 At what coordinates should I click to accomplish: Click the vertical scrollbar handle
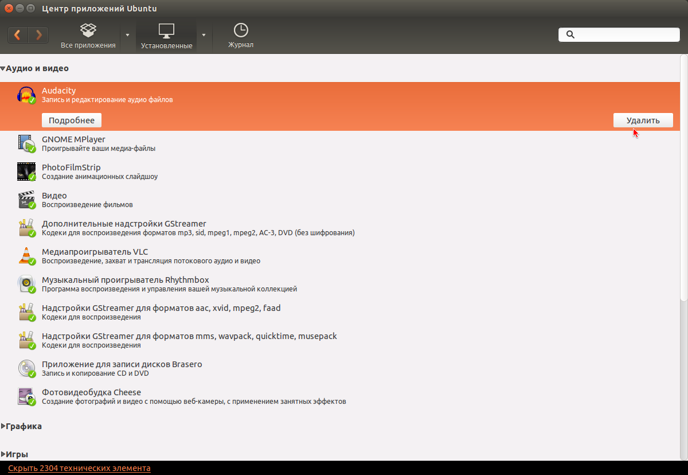click(x=683, y=178)
